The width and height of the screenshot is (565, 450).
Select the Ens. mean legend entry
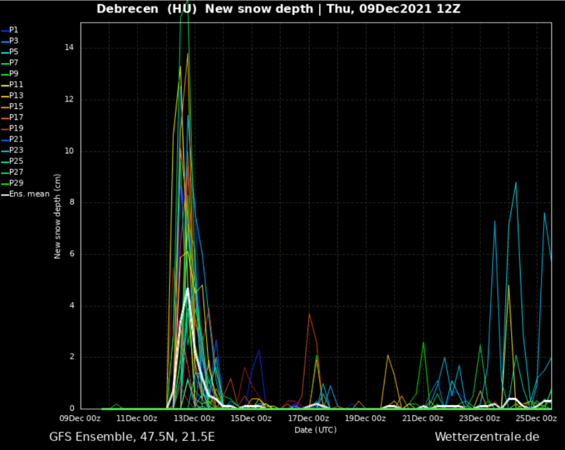(29, 194)
